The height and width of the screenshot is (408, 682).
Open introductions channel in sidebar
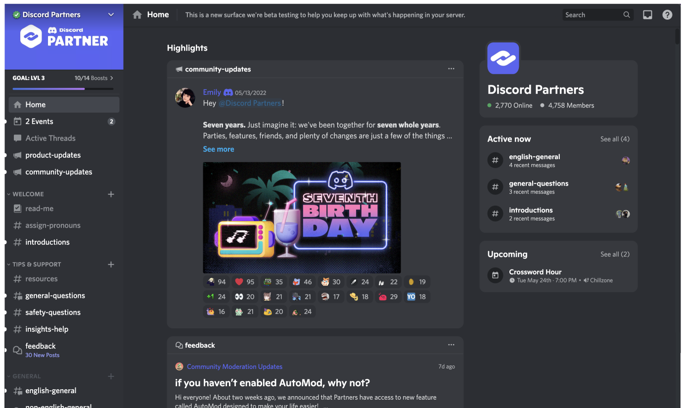64,242
